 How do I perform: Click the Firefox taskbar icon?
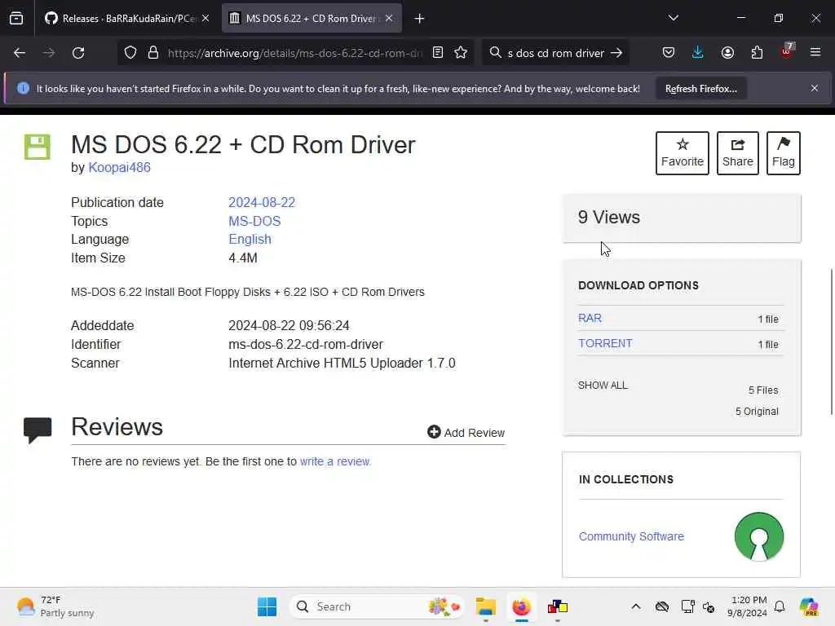click(521, 606)
